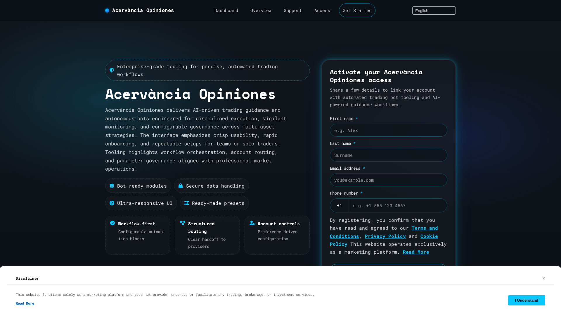Image resolution: width=561 pixels, height=316 pixels.
Task: Click the routing icon on Structured routing card
Action: click(x=183, y=223)
